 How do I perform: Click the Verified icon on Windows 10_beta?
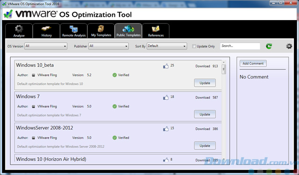point(114,75)
